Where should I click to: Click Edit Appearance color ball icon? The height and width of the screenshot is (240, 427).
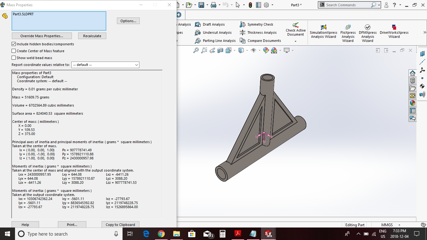click(266, 50)
